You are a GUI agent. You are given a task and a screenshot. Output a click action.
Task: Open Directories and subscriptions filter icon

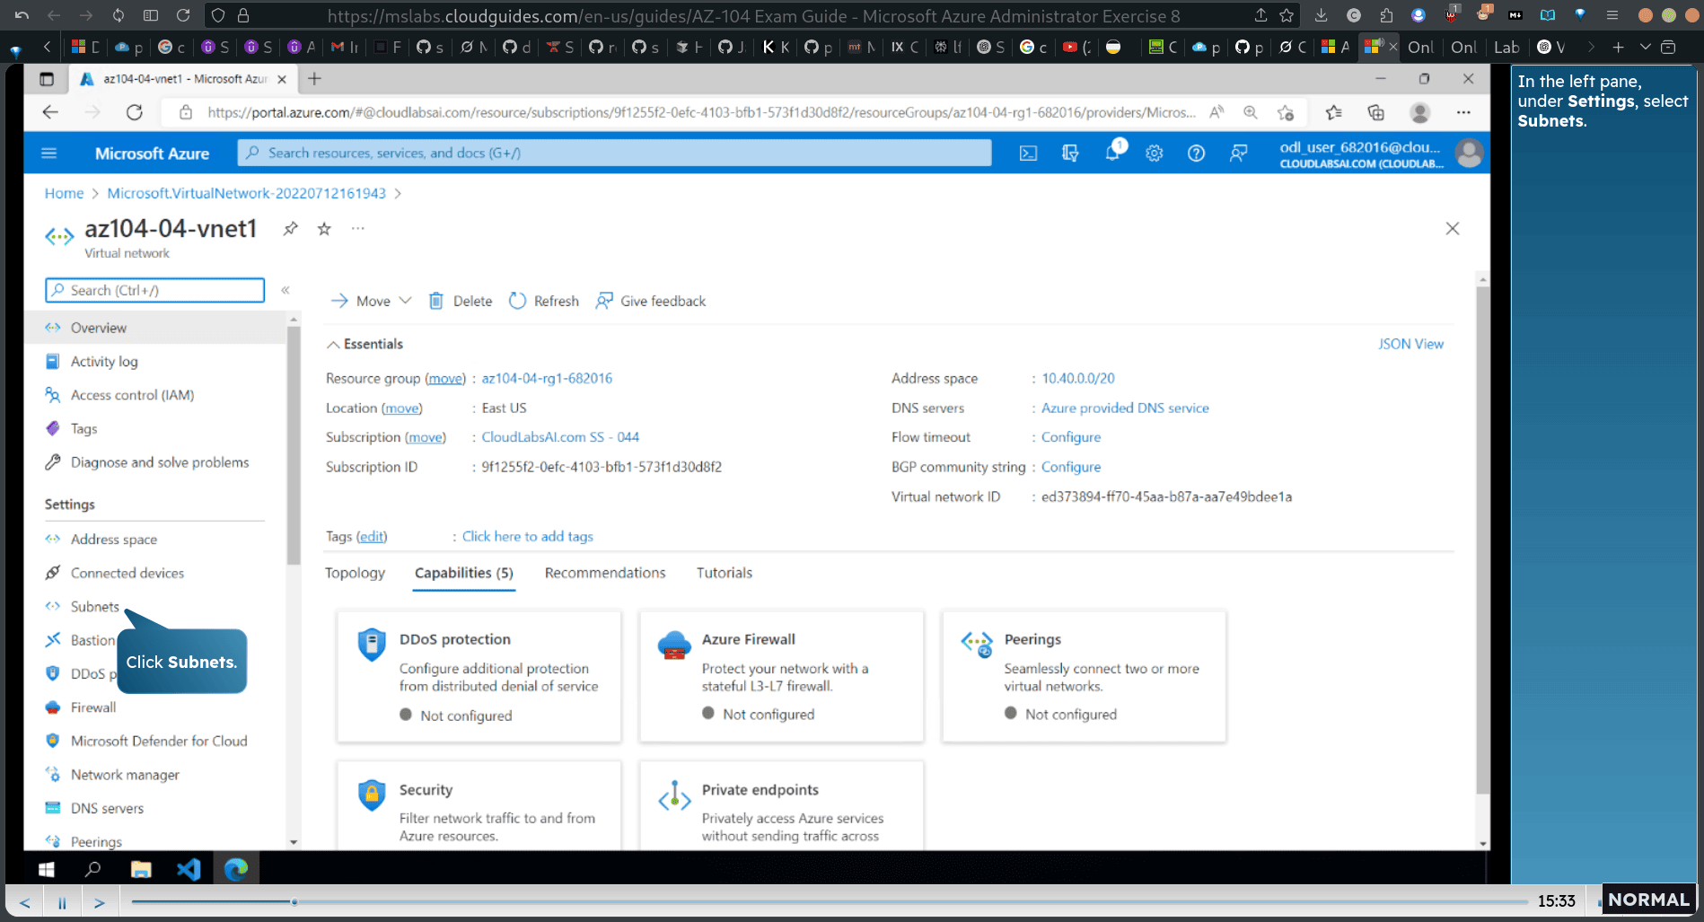coord(1070,154)
